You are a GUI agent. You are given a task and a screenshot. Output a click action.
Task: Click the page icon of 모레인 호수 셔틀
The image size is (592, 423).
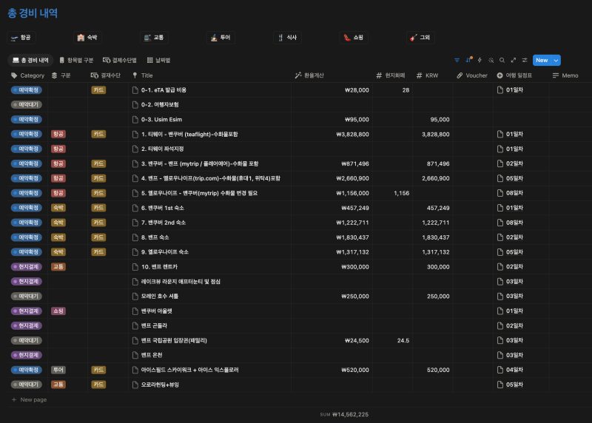tap(135, 297)
